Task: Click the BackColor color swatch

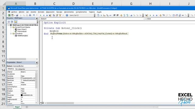Action: pyautogui.click(x=22, y=78)
